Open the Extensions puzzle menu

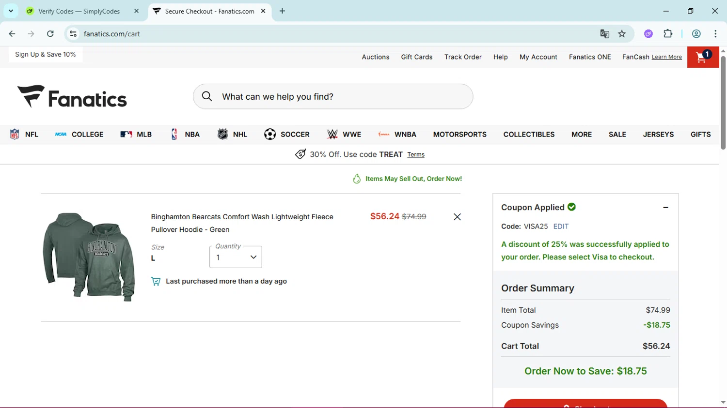pyautogui.click(x=668, y=34)
